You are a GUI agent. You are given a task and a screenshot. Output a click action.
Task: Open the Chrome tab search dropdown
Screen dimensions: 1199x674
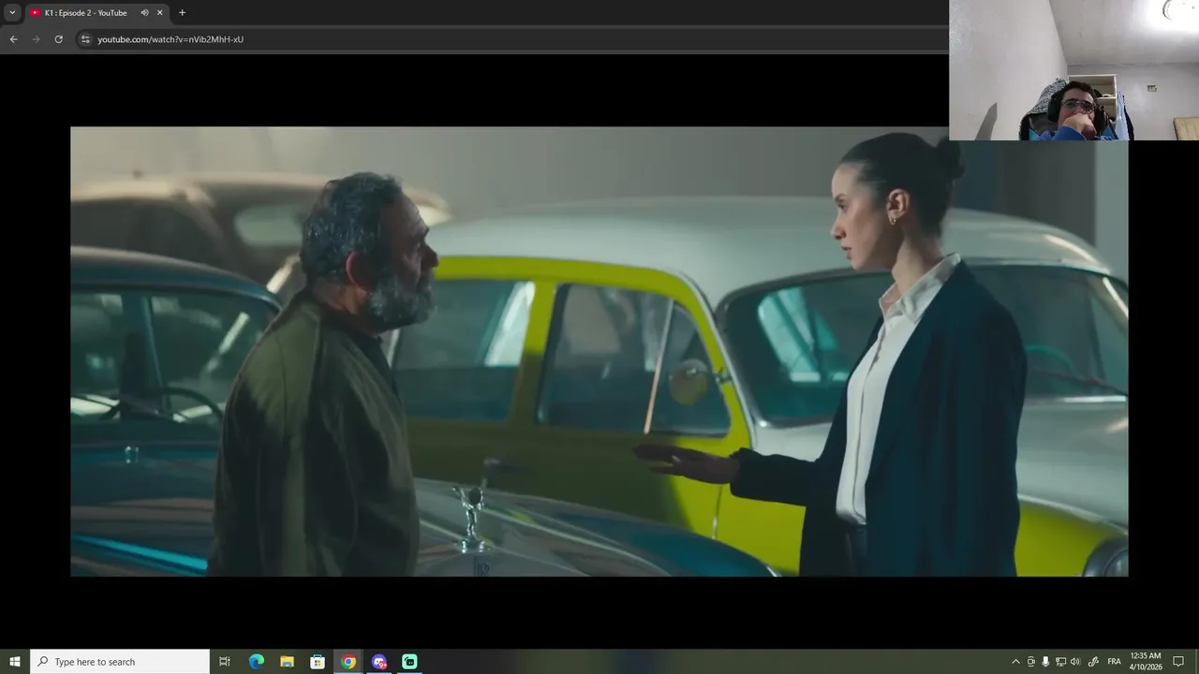pyautogui.click(x=12, y=13)
